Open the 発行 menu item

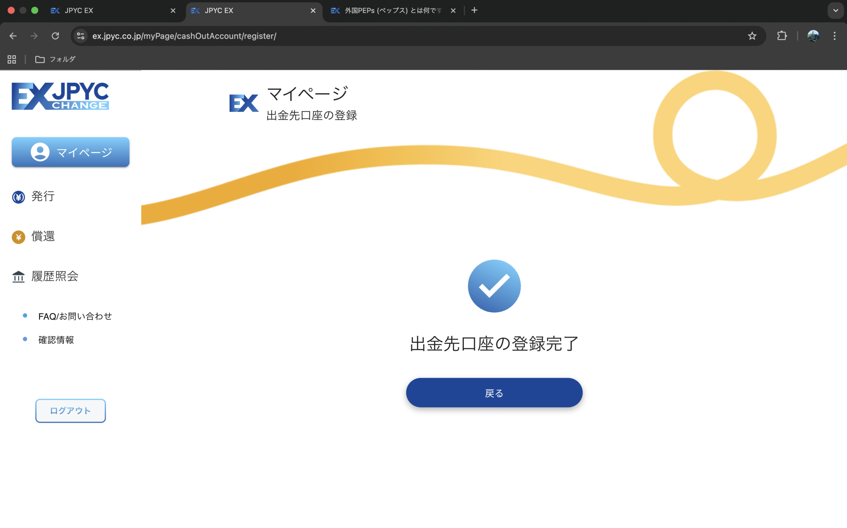[x=43, y=196]
